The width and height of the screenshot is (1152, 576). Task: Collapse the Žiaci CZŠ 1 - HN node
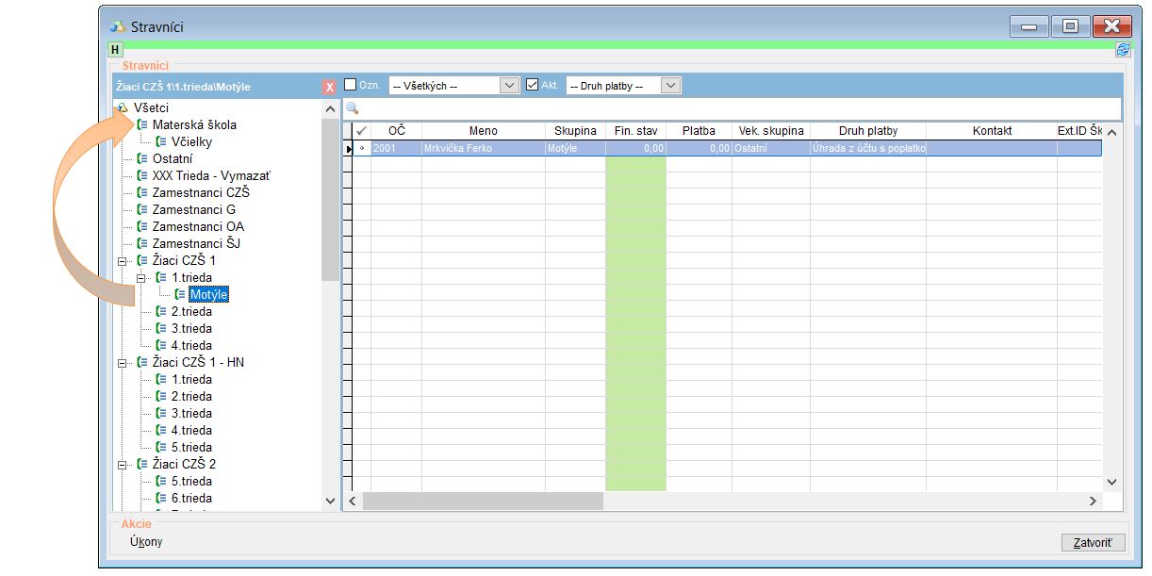pos(122,362)
